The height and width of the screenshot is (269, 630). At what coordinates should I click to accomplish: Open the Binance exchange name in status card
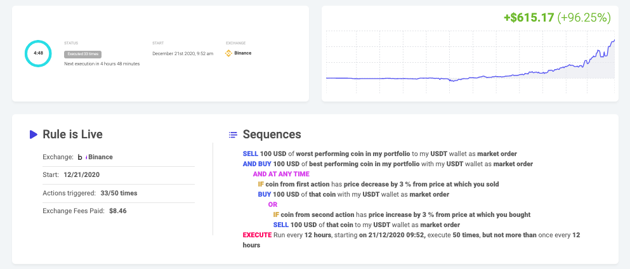tap(243, 53)
